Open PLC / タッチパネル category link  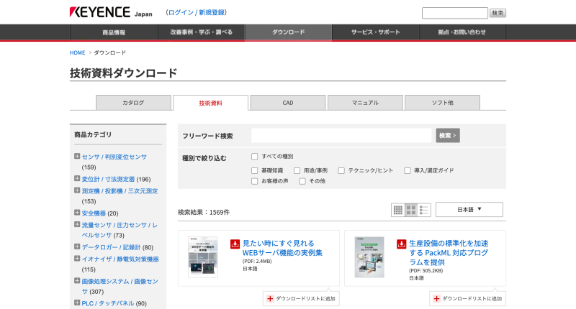(x=107, y=303)
